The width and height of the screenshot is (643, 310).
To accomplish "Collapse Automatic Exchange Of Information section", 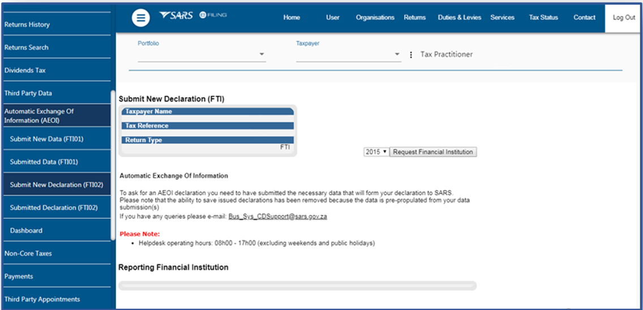I will 40,116.
